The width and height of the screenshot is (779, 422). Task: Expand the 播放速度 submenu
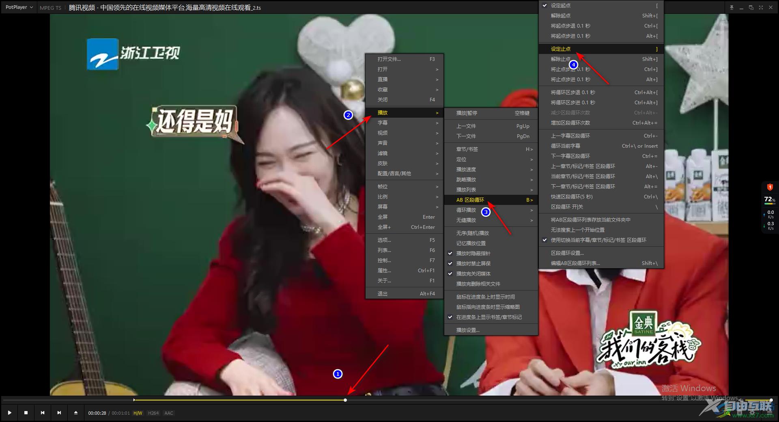coord(491,169)
